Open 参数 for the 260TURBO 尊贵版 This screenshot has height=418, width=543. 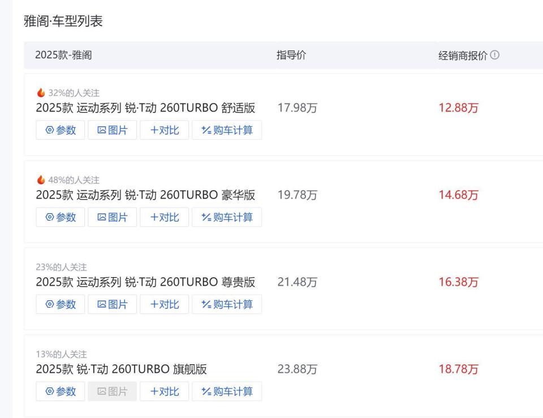60,305
